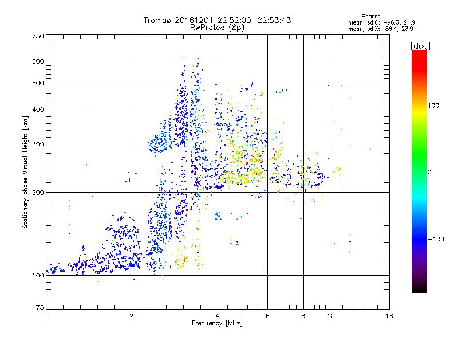The width and height of the screenshot is (458, 344).
Task: Click the y-axis tick label '500'
Action: 38,83
